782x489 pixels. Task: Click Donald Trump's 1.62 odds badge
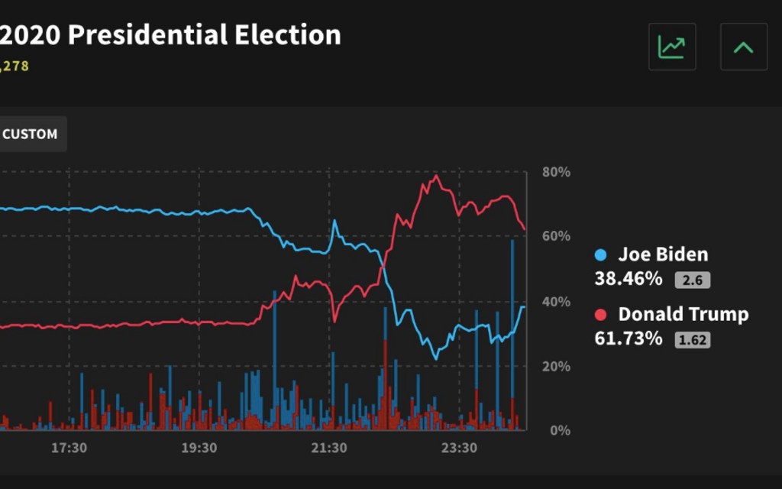tap(692, 339)
